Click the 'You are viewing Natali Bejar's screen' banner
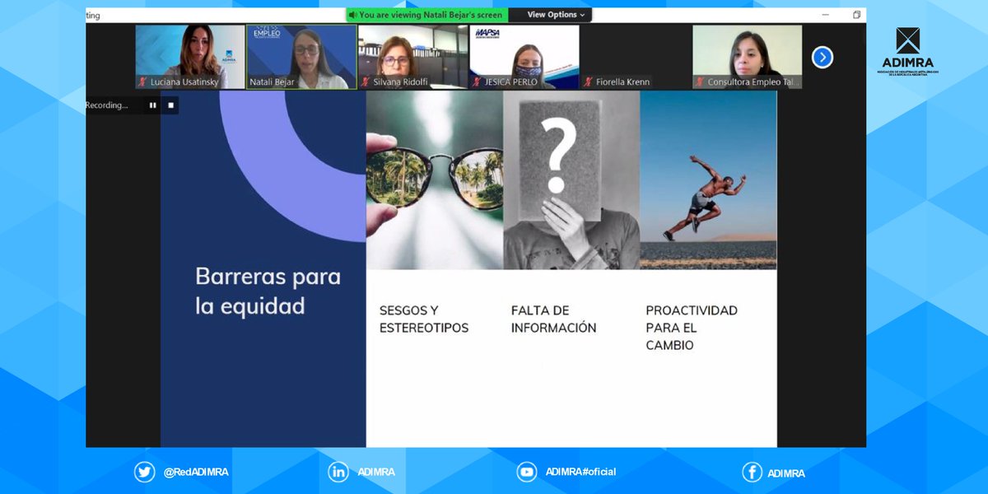Screen dimensions: 988x494 pos(426,15)
